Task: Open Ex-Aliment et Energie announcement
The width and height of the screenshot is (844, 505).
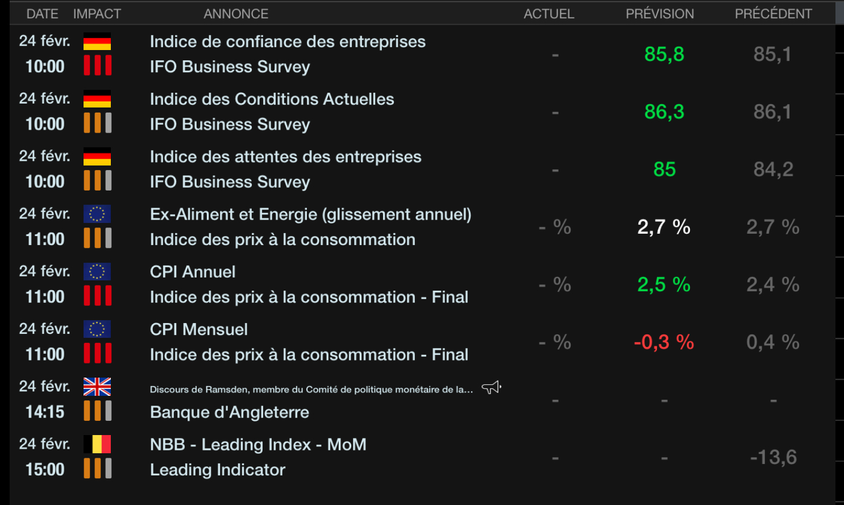Action: (x=310, y=214)
